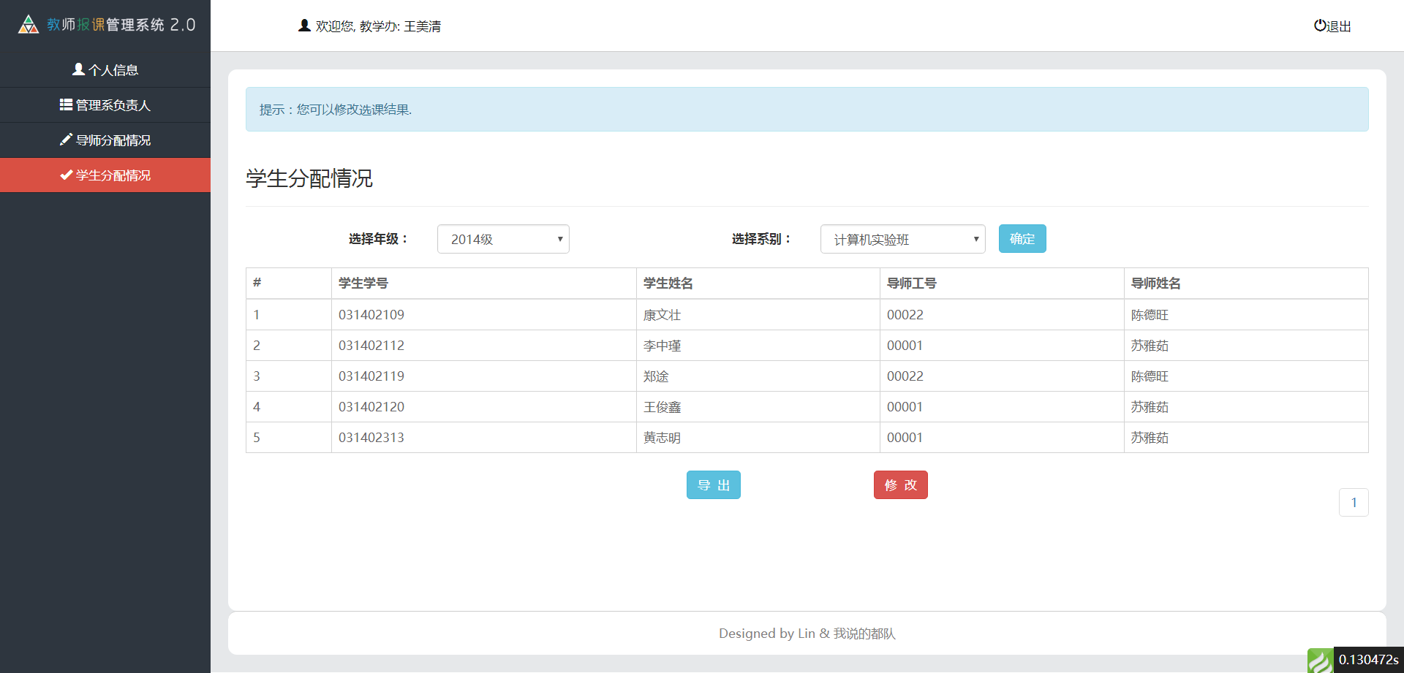Go to page 1 in the pagination

pos(1354,503)
